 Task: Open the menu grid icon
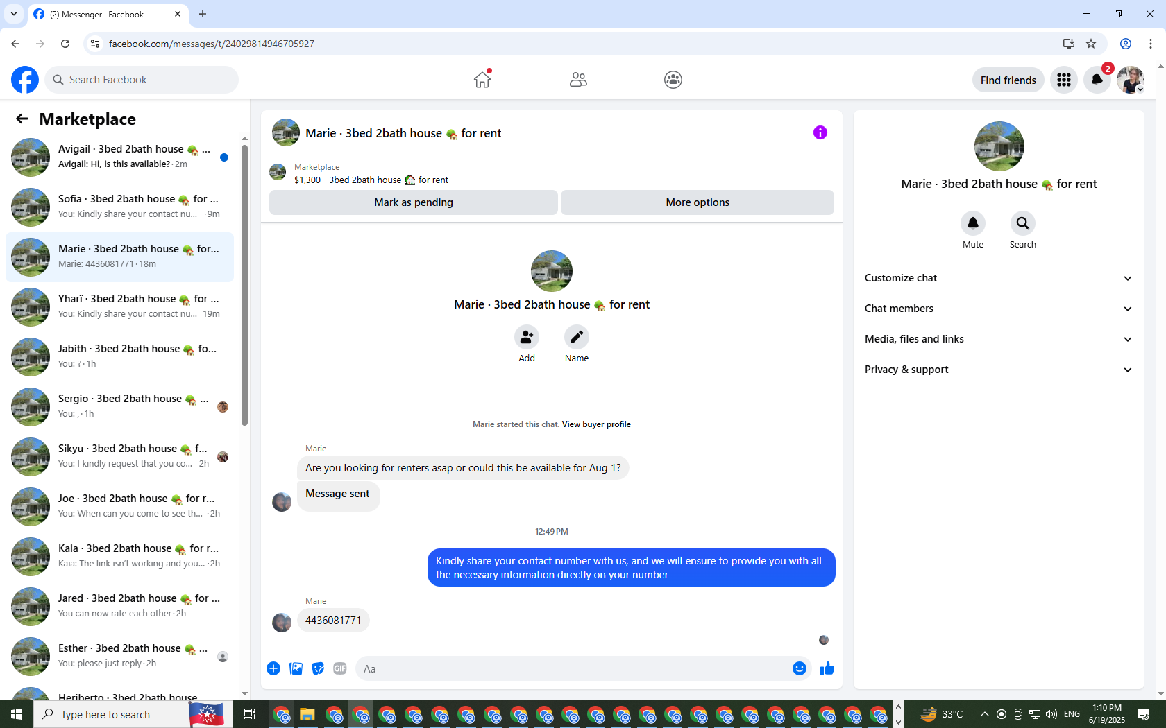(1064, 80)
